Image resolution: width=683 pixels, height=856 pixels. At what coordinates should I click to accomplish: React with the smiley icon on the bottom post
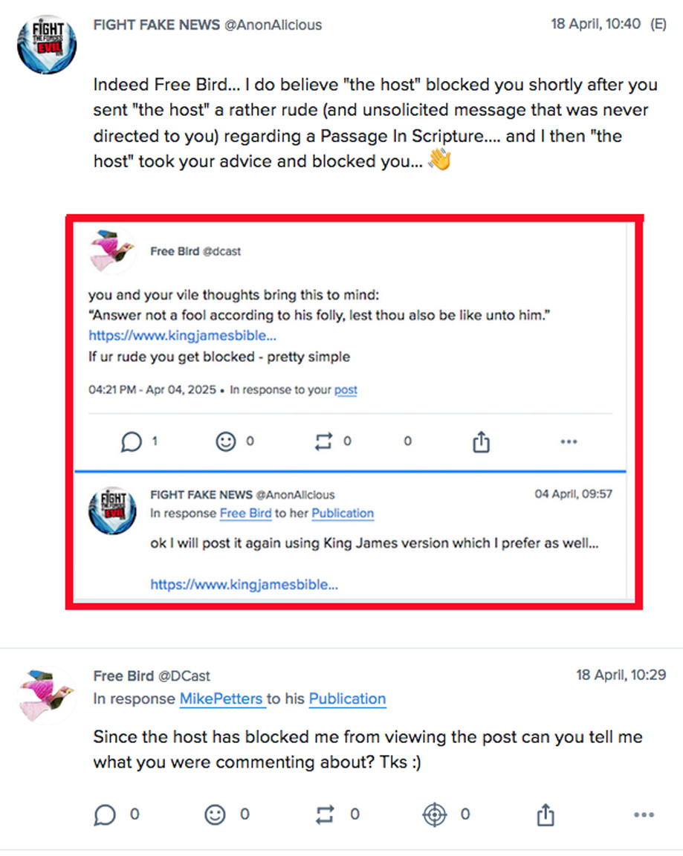click(x=215, y=815)
